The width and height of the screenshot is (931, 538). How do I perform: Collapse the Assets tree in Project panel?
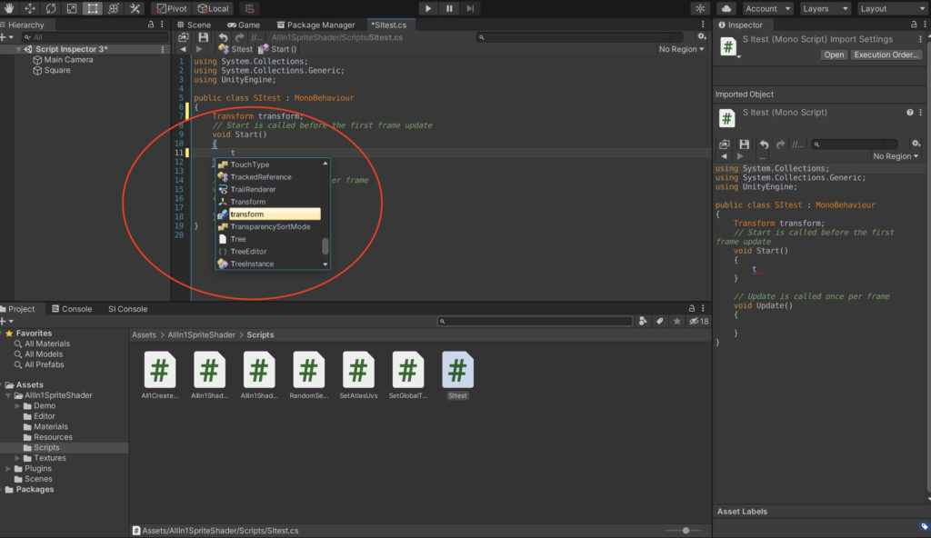click(3, 384)
